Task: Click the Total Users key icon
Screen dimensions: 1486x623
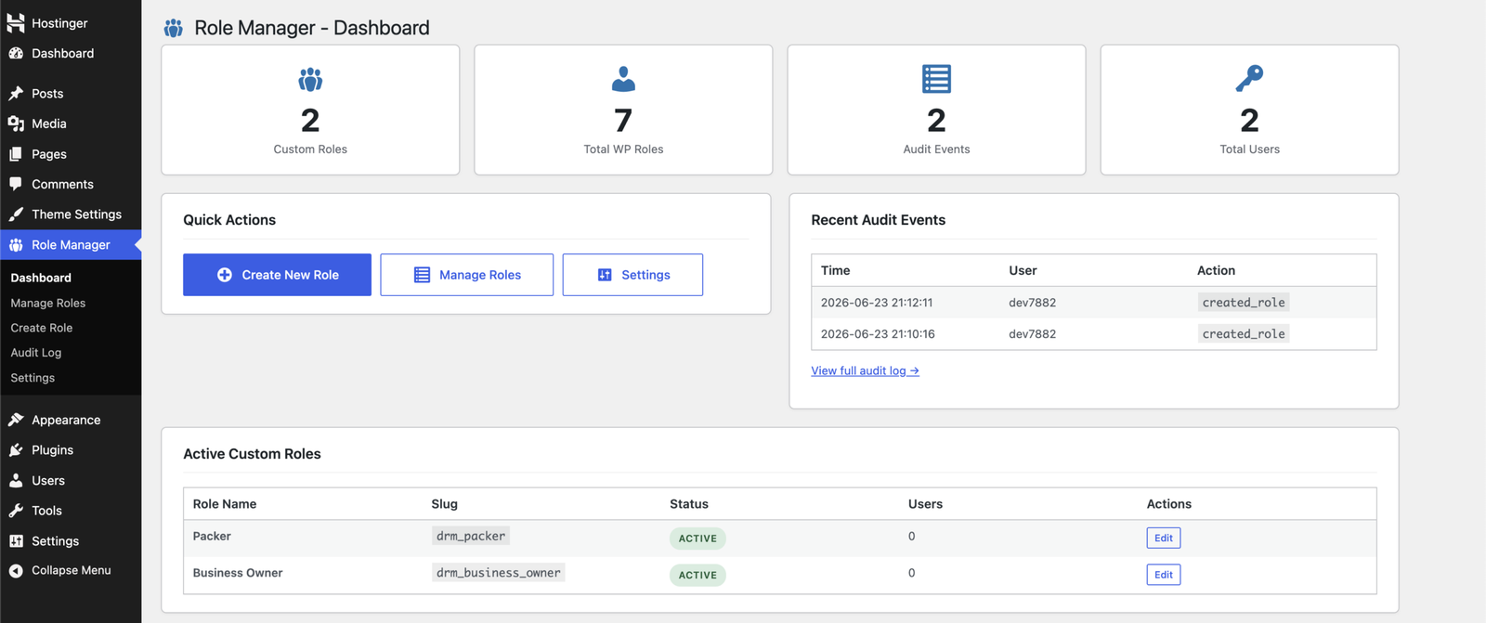Action: pyautogui.click(x=1249, y=79)
